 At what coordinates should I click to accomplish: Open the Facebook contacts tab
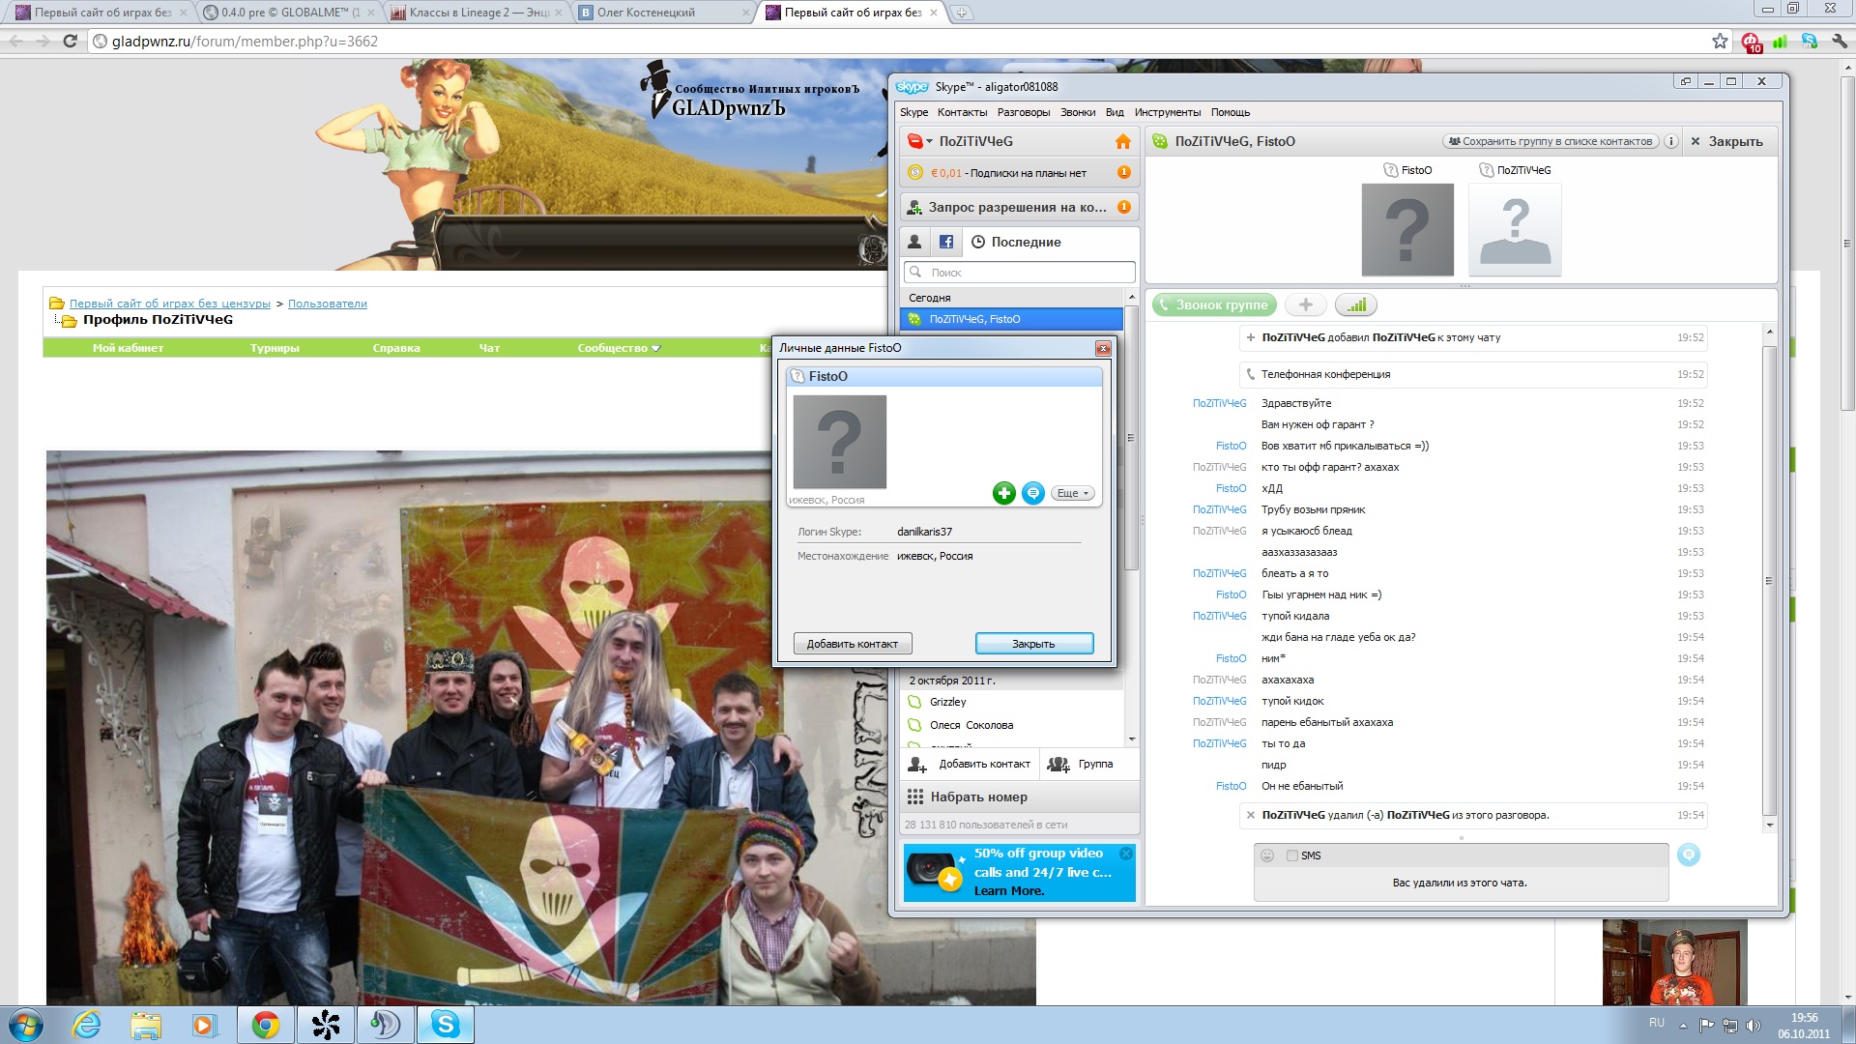945,242
